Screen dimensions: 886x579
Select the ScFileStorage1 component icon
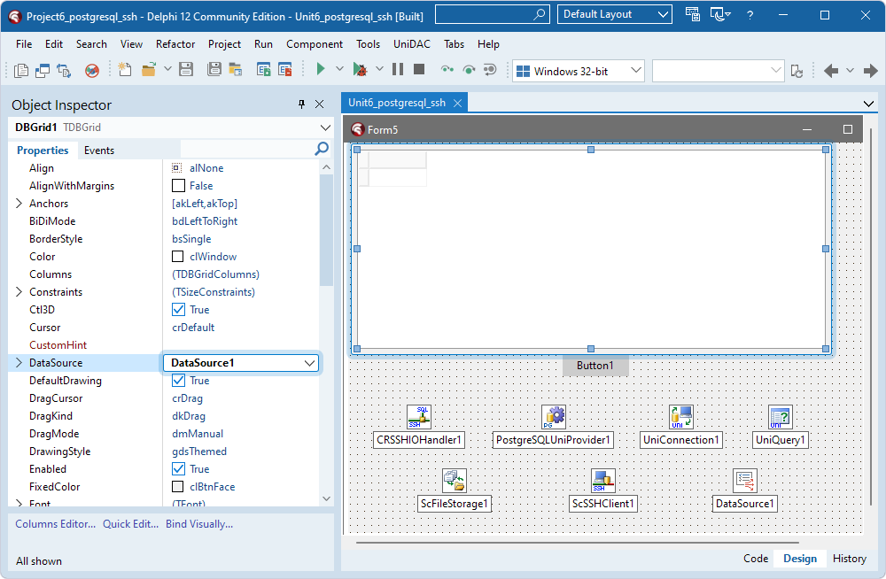tap(455, 481)
